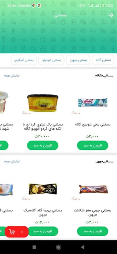Tap the Android recent apps square
117x254 pixels.
tap(34, 247)
